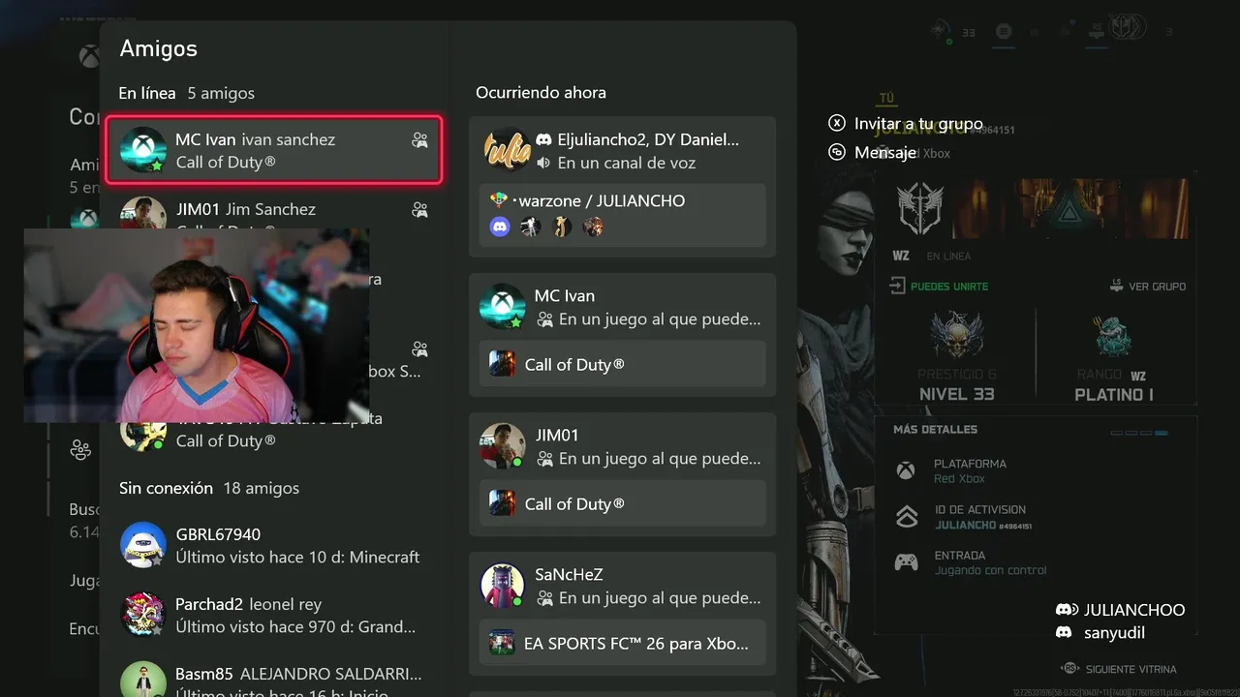Select MC Ivan's Xbox avatar in friends list

click(143, 150)
